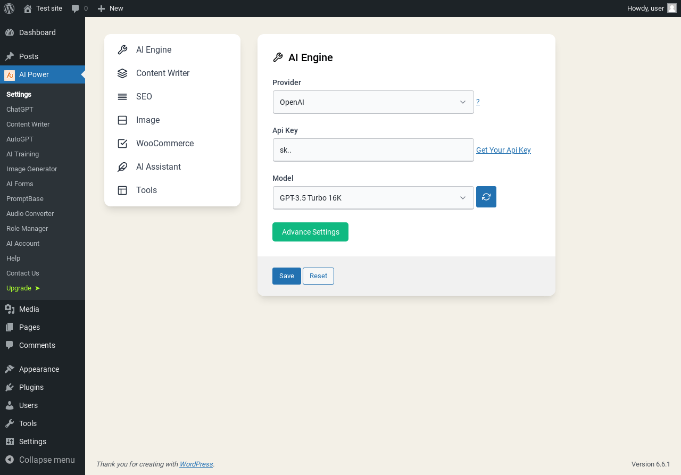Save the AI Engine settings
The width and height of the screenshot is (681, 475).
pyautogui.click(x=287, y=276)
